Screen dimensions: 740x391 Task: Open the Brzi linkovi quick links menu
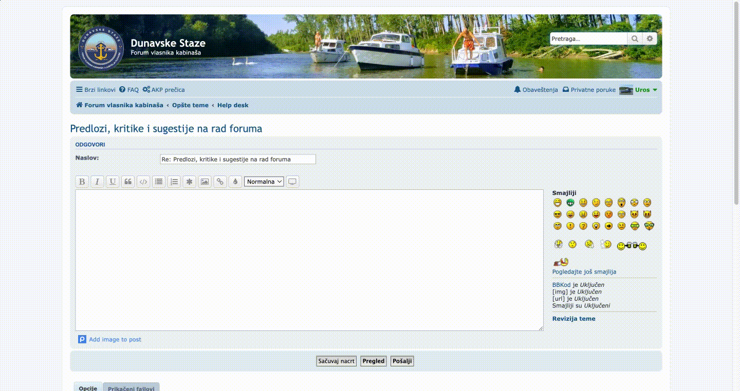tap(96, 90)
